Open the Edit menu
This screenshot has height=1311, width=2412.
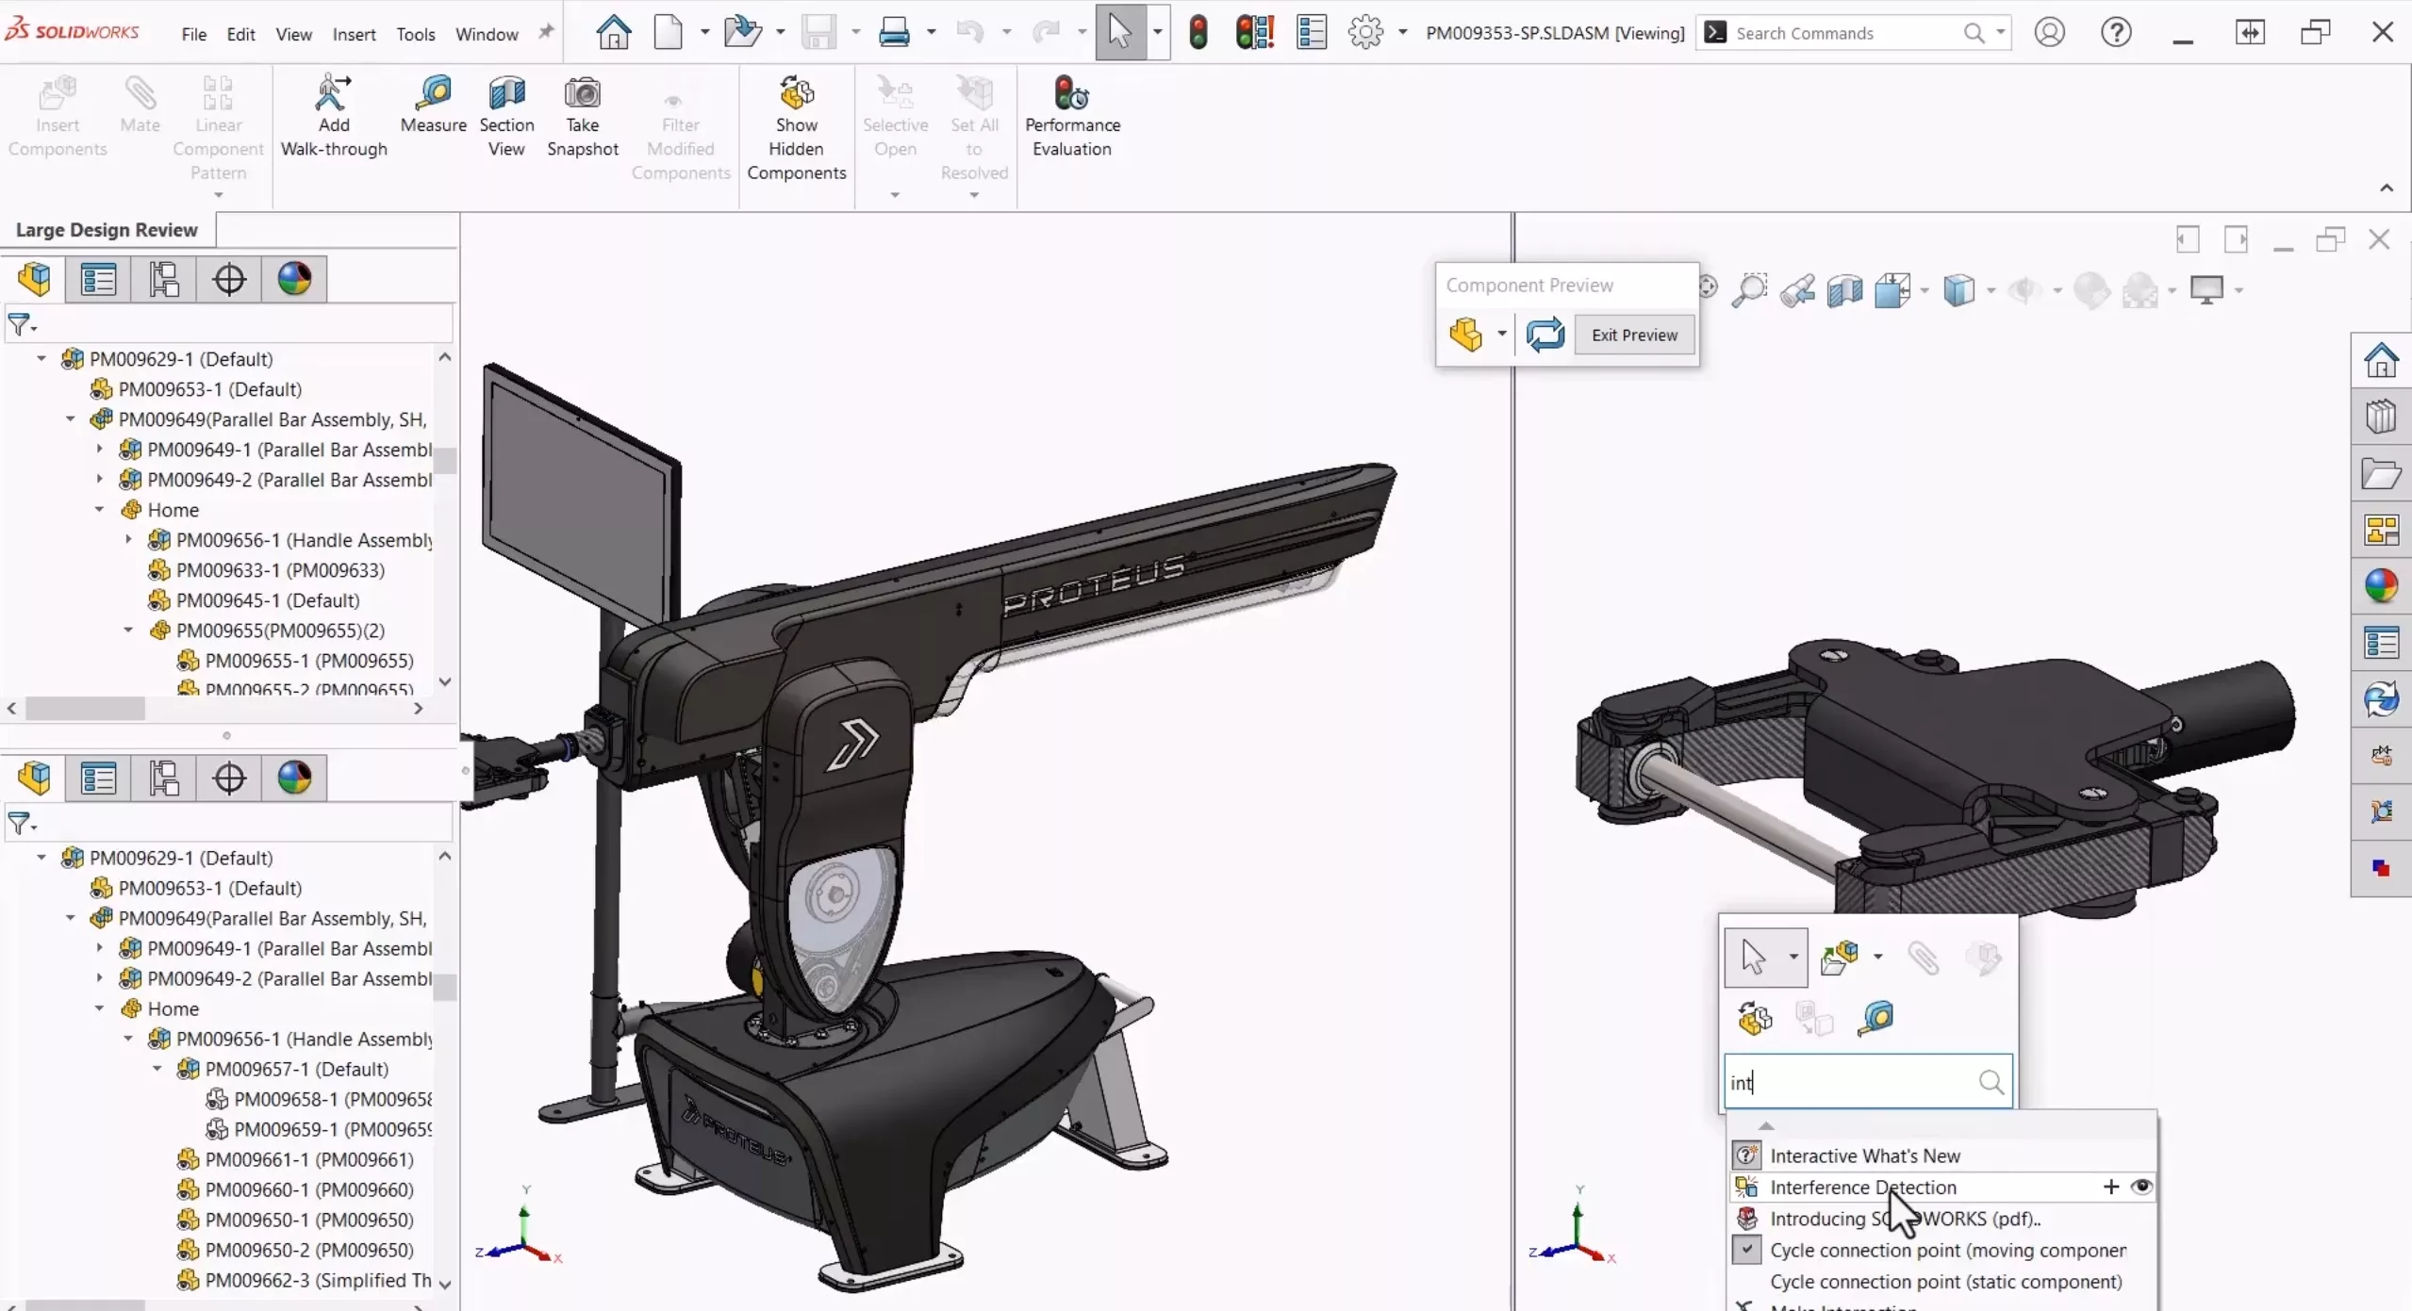240,34
